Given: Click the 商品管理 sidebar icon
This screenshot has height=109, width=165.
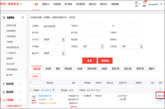Looking at the screenshot, I should pyautogui.click(x=4, y=92).
